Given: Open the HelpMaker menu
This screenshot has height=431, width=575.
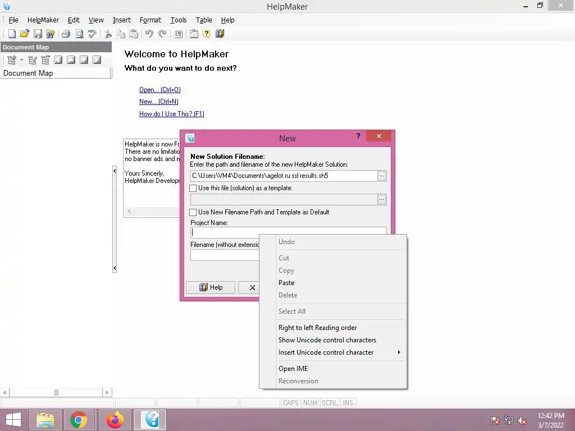Looking at the screenshot, I should coord(43,20).
